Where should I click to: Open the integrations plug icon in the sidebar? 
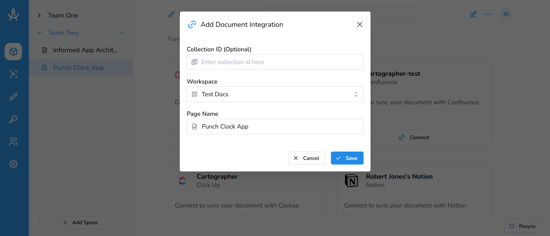13,97
